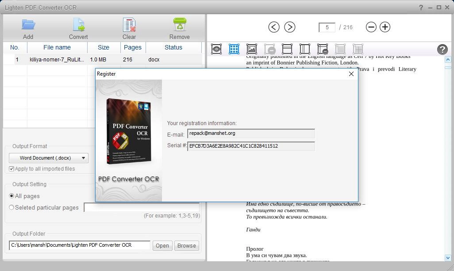The height and width of the screenshot is (271, 454).
Task: Select the kiliya-nomer-7_RuLit file row
Action: pos(103,60)
